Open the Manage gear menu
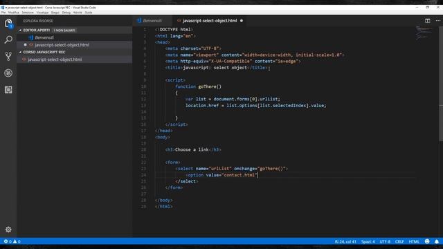This screenshot has height=249, width=443. (8, 230)
